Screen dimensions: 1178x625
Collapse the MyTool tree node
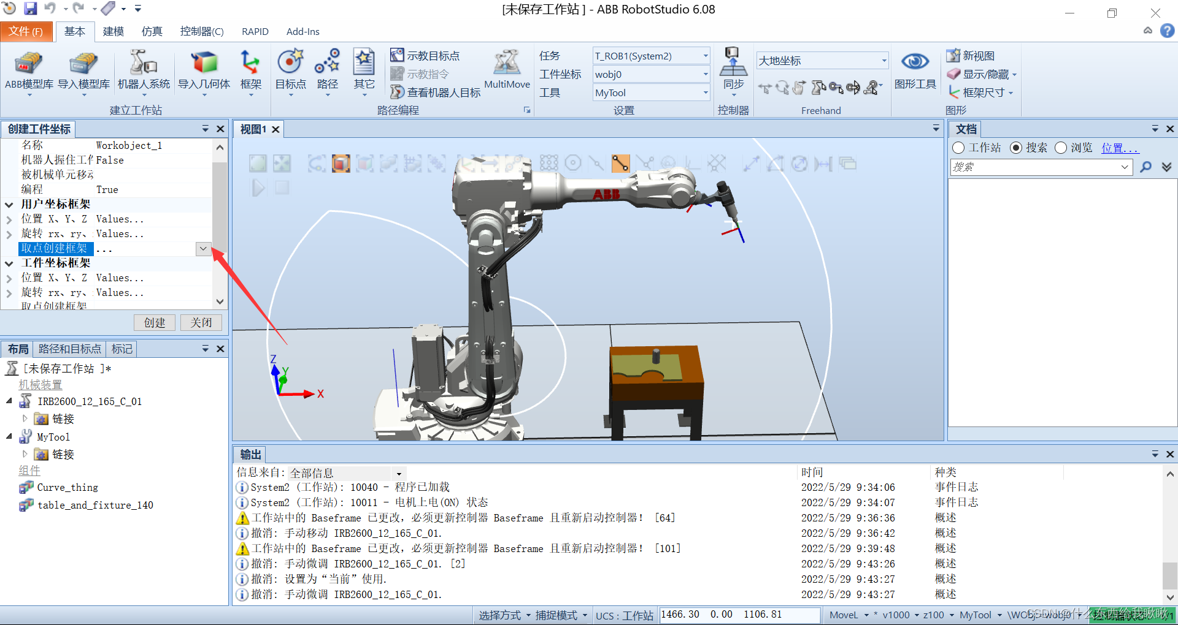(9, 436)
